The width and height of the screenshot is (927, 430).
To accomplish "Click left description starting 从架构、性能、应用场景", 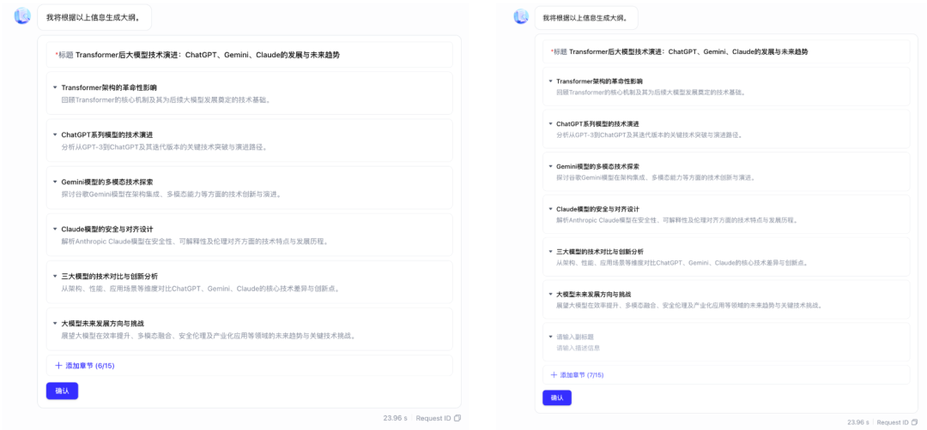I will point(201,289).
